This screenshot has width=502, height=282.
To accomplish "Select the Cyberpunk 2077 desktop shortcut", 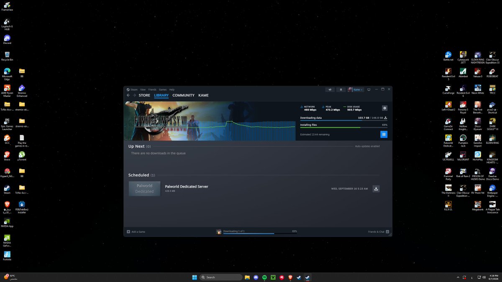I will tap(463, 58).
